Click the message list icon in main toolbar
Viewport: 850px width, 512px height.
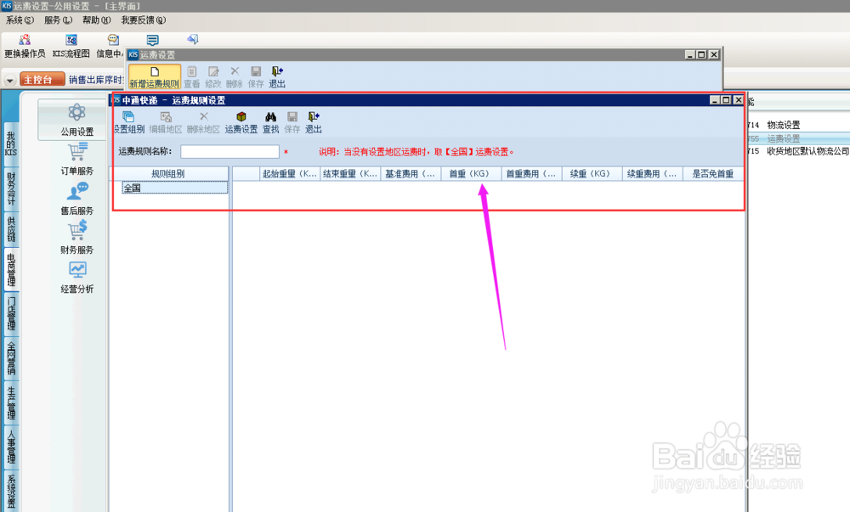point(153,41)
